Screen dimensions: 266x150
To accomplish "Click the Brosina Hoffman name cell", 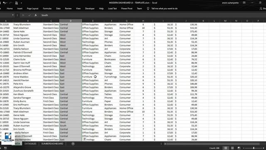I will coord(28,70).
